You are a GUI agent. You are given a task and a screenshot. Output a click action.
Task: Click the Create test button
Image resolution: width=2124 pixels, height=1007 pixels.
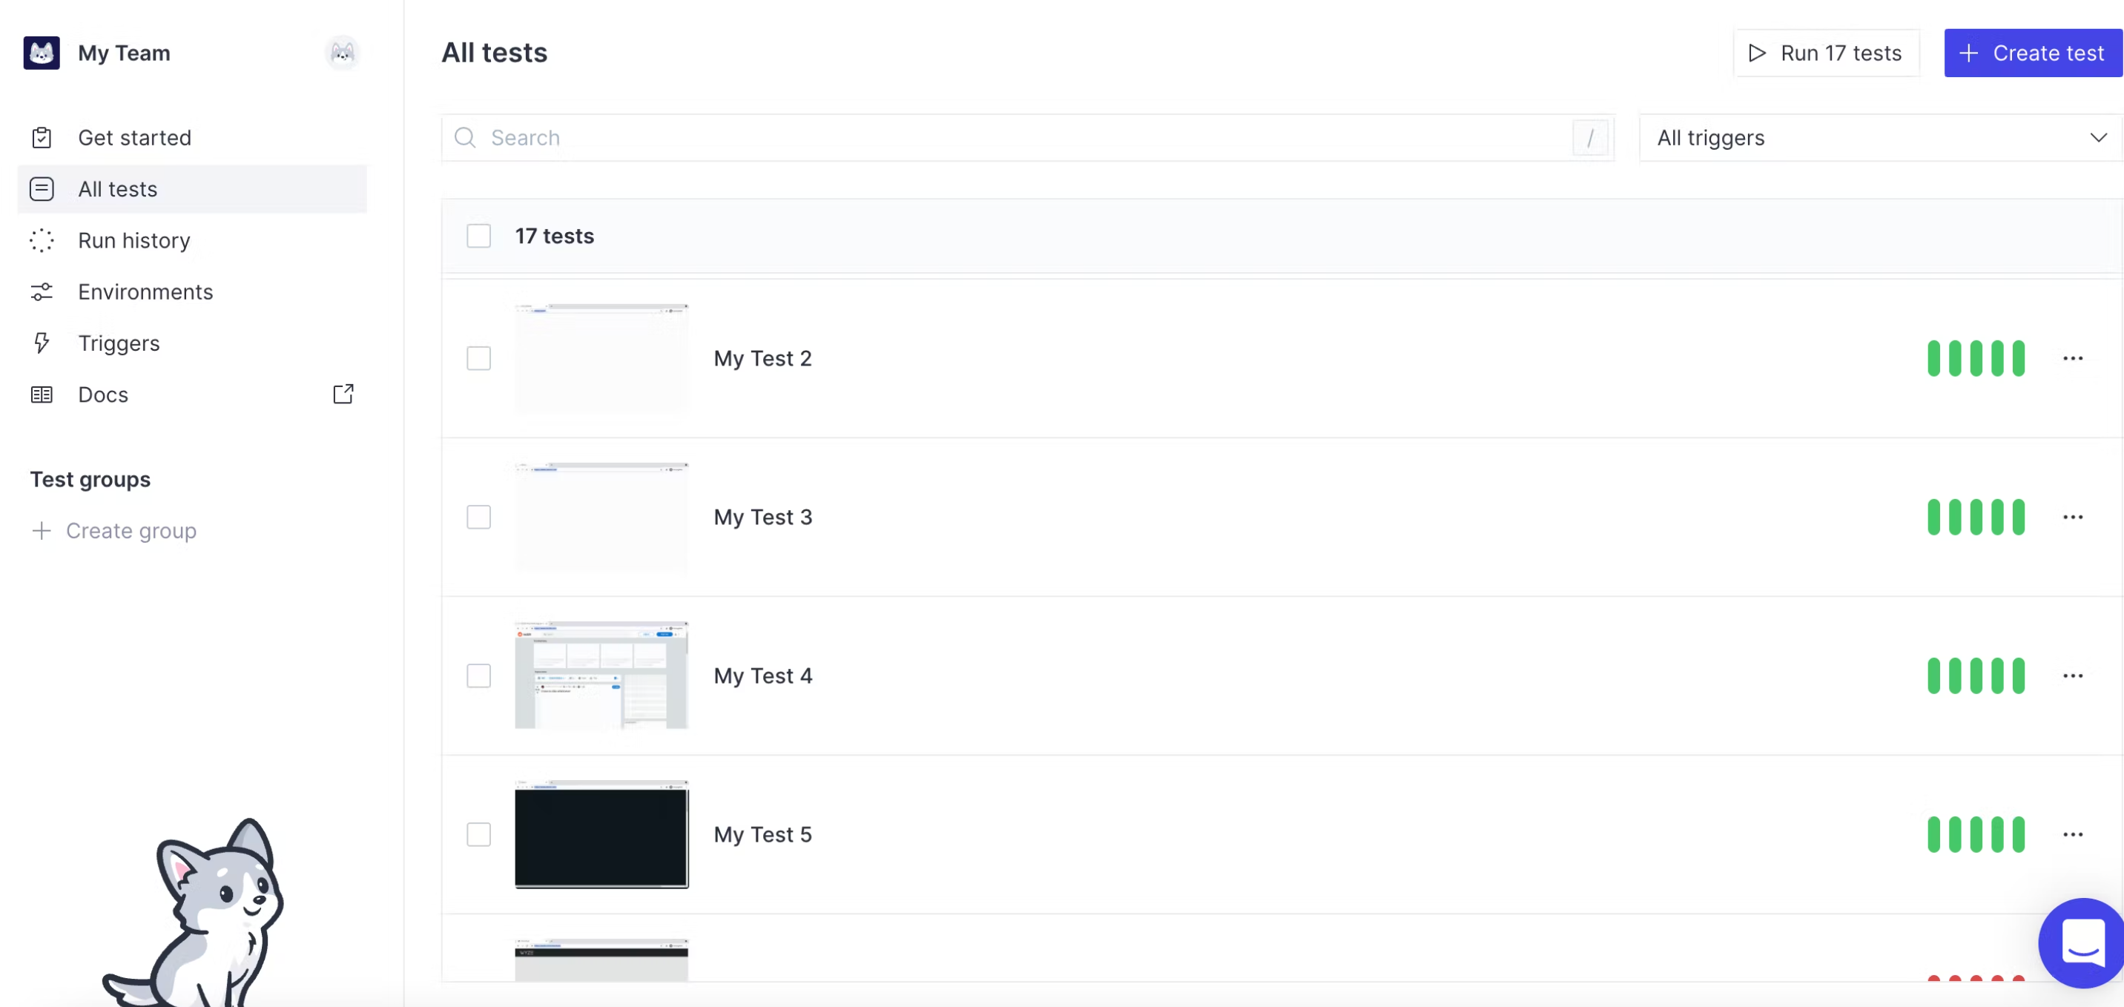(2034, 53)
